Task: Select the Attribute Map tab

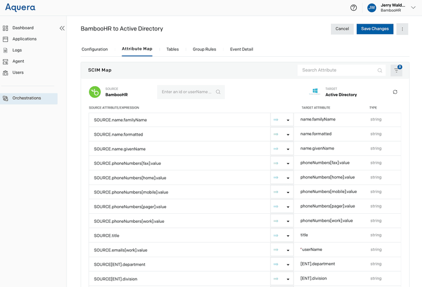Action: coord(137,49)
